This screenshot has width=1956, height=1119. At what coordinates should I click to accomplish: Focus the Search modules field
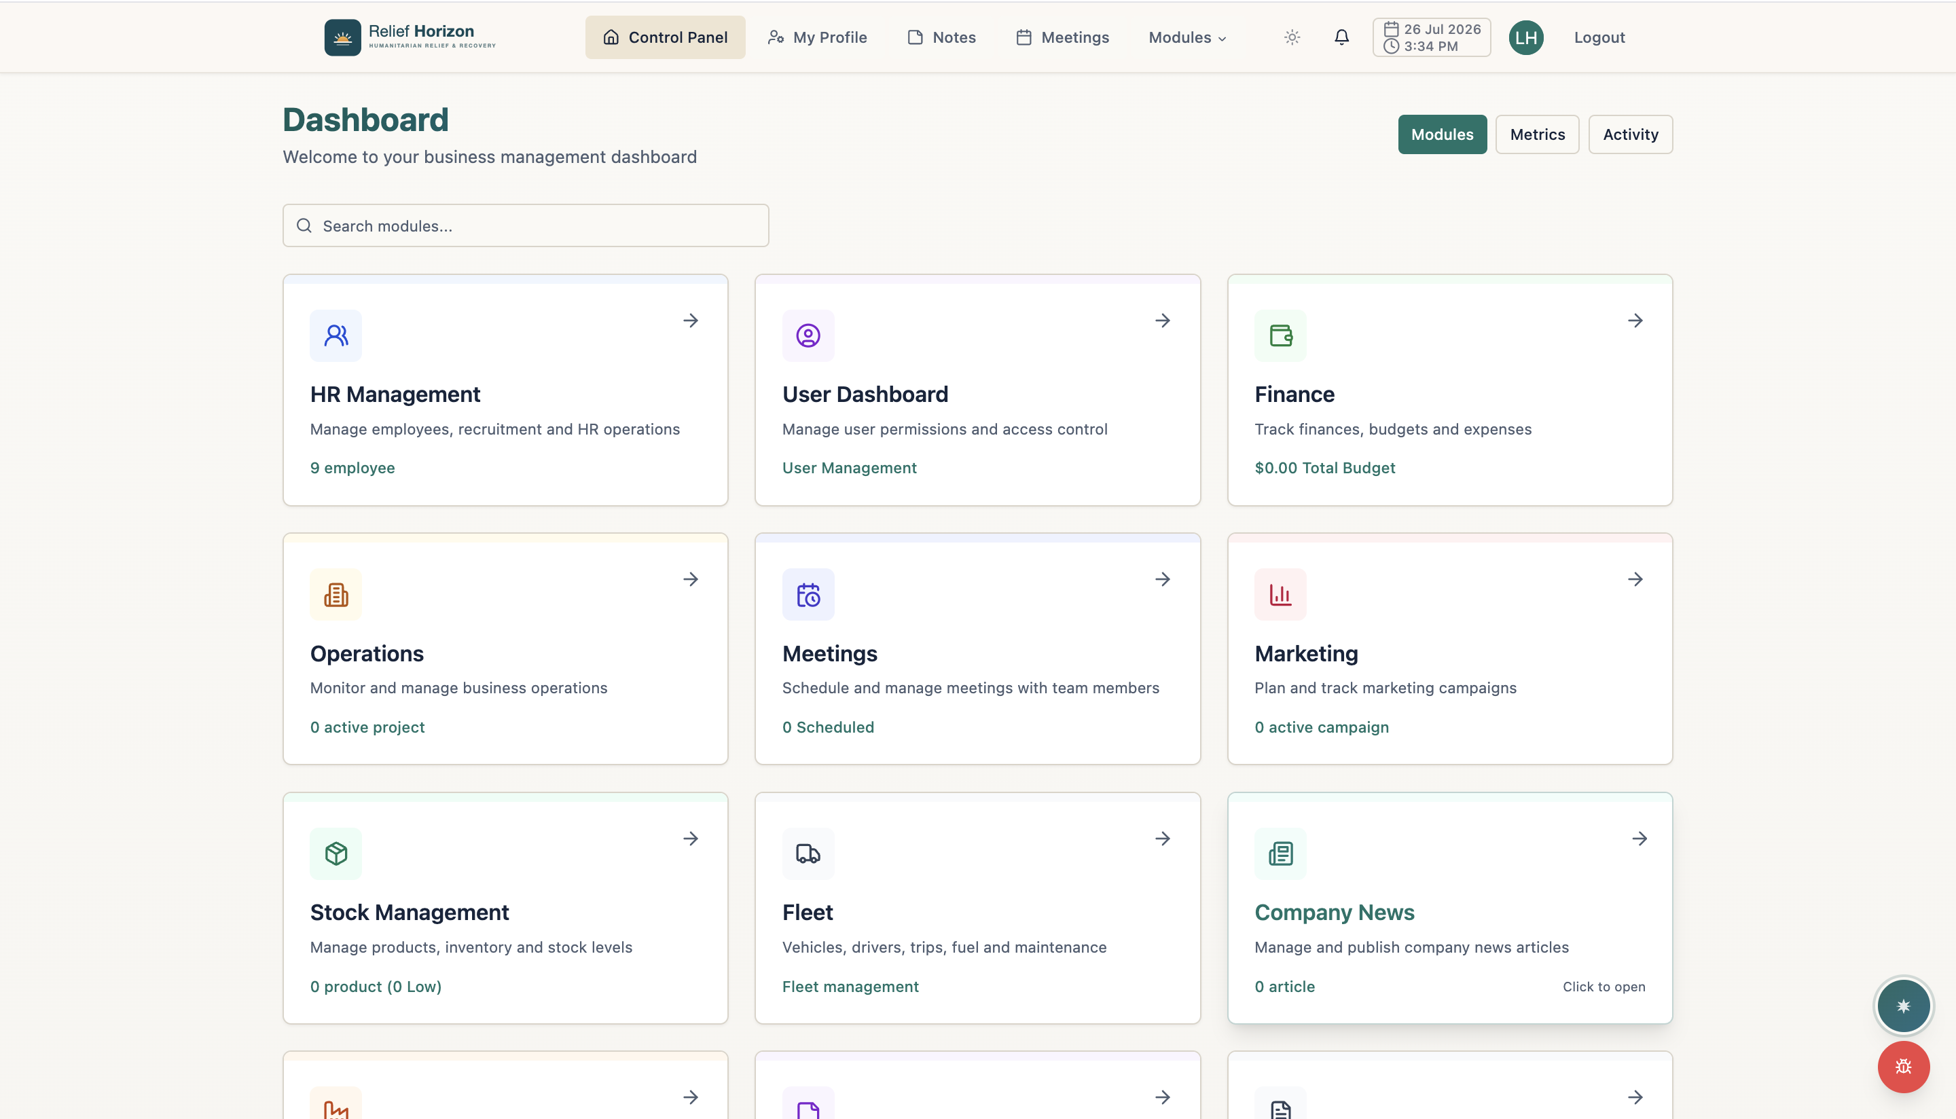click(x=526, y=225)
